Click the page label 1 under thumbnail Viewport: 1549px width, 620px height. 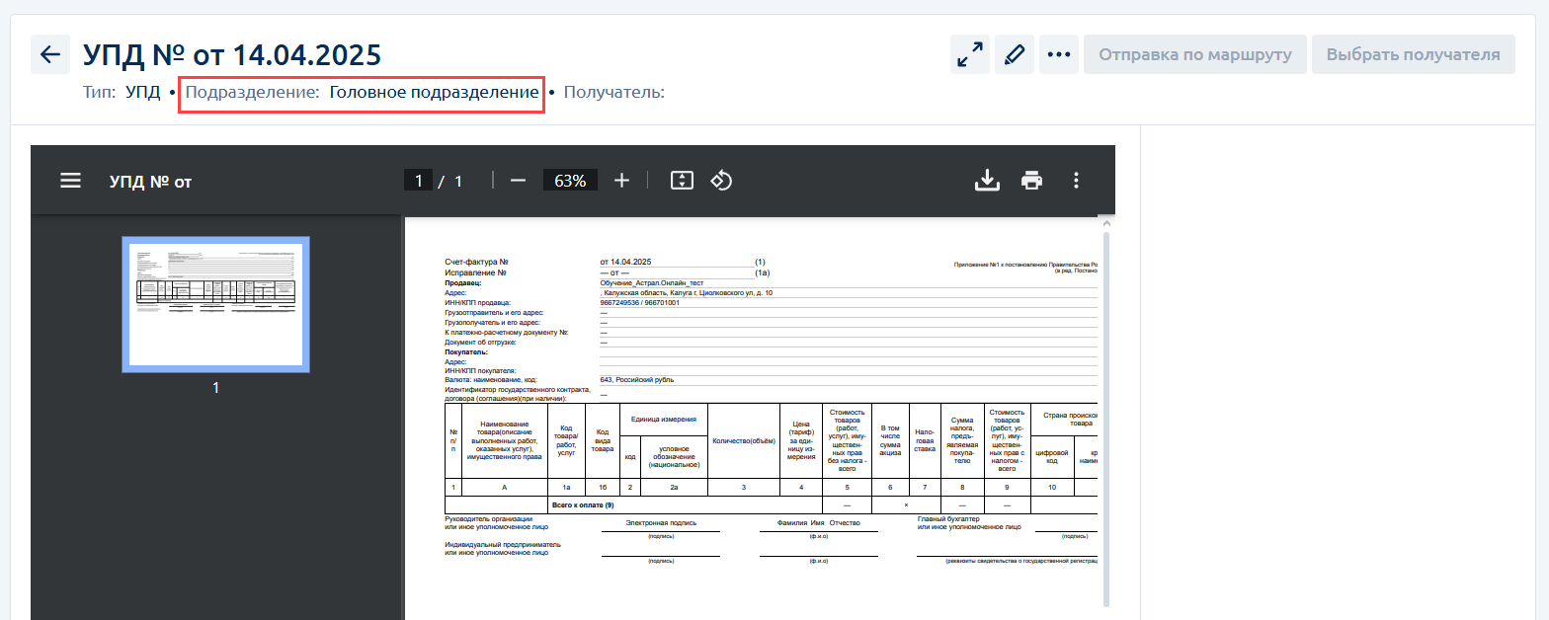(x=215, y=388)
